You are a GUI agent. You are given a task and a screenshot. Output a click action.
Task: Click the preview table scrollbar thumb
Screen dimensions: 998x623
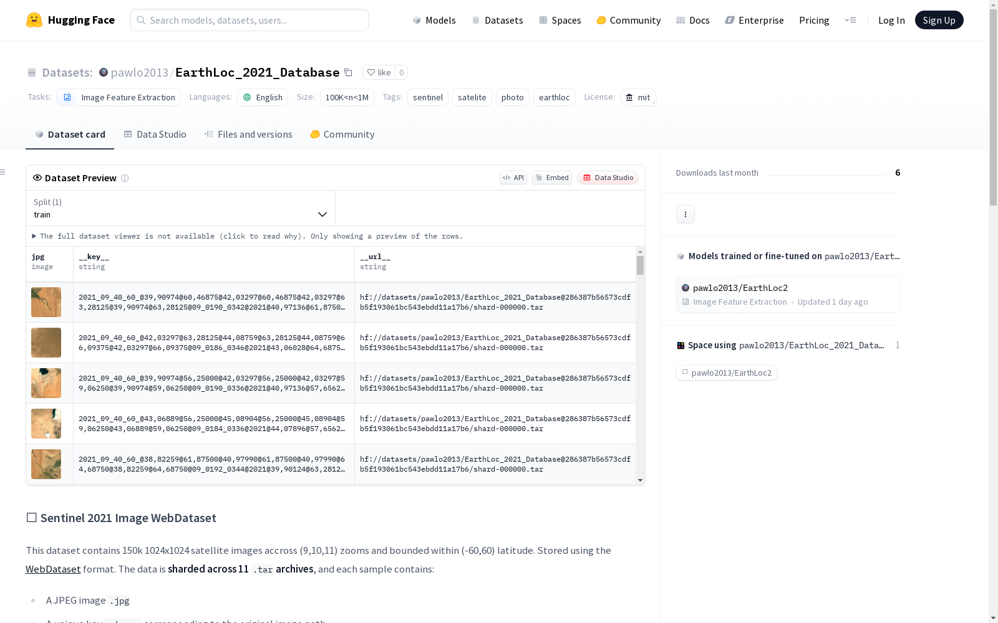[640, 265]
